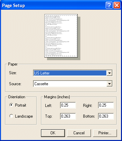Click the Bottom margin input field
The height and width of the screenshot is (141, 122).
(106, 116)
